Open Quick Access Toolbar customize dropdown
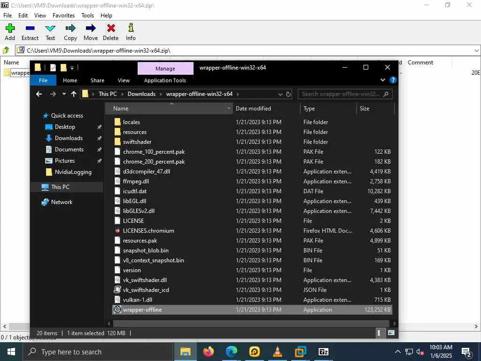481x361 pixels. coord(72,68)
